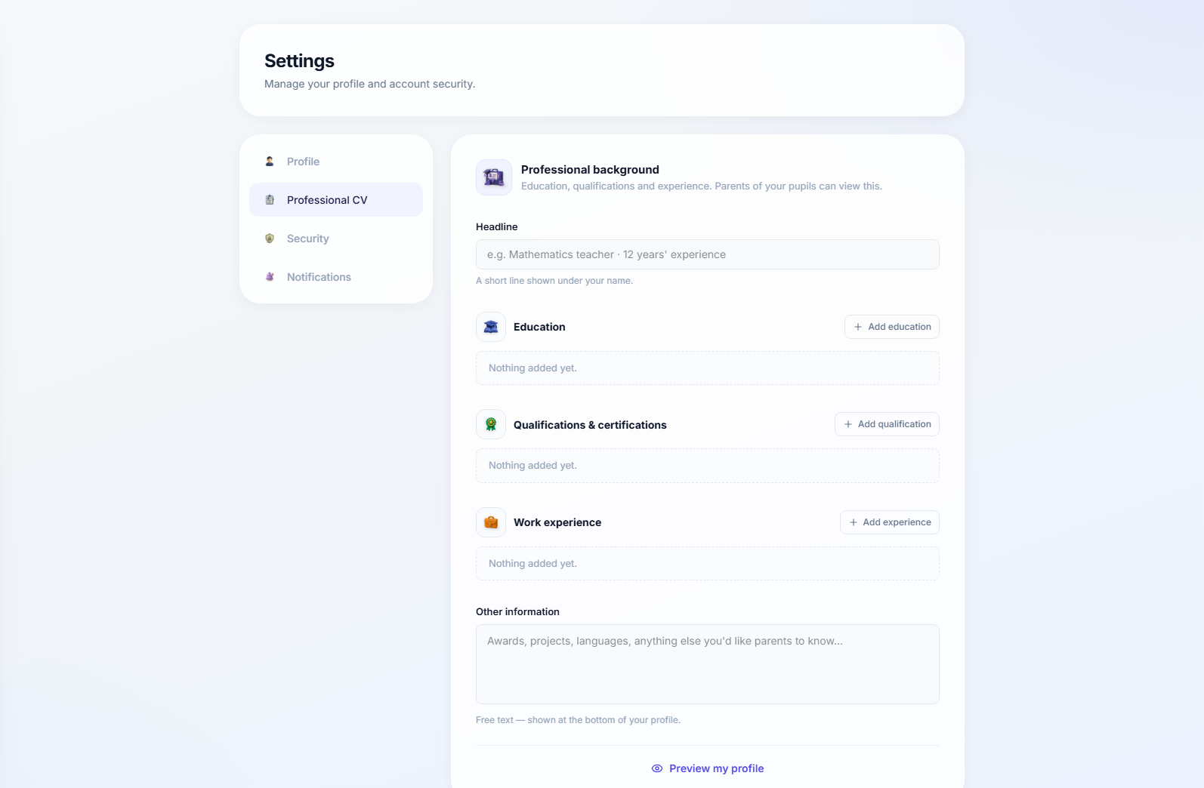Open the Preview my profile link
Viewport: 1204px width, 788px height.
pyautogui.click(x=708, y=768)
